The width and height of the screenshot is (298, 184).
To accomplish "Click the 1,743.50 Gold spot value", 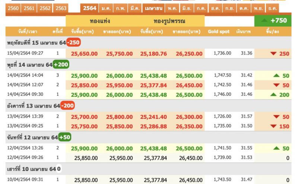I will point(222,179).
